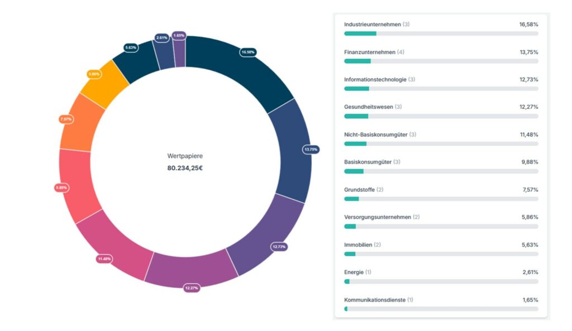Image resolution: width=572 pixels, height=331 pixels.
Task: Click the 13,75% value for Finanzunternehmen
Action: [528, 52]
